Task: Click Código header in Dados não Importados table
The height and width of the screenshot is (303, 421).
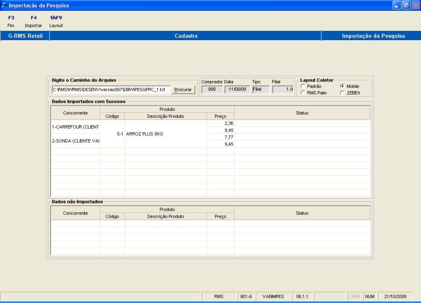Action: tap(112, 216)
